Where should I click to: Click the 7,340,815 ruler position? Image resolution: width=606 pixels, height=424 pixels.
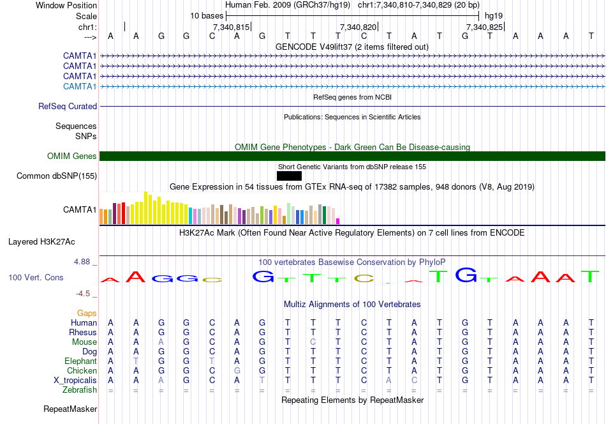(231, 27)
